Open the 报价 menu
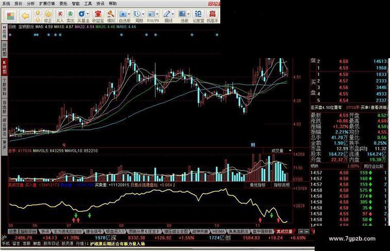 tap(18, 4)
